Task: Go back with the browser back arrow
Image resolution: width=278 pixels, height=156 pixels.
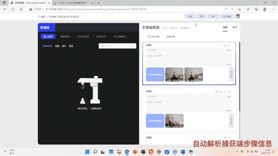Action: click(x=5, y=9)
